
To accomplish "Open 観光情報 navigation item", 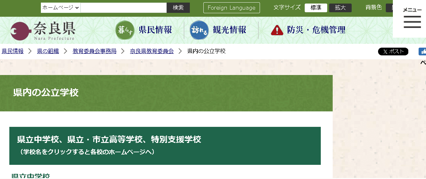I will (229, 30).
